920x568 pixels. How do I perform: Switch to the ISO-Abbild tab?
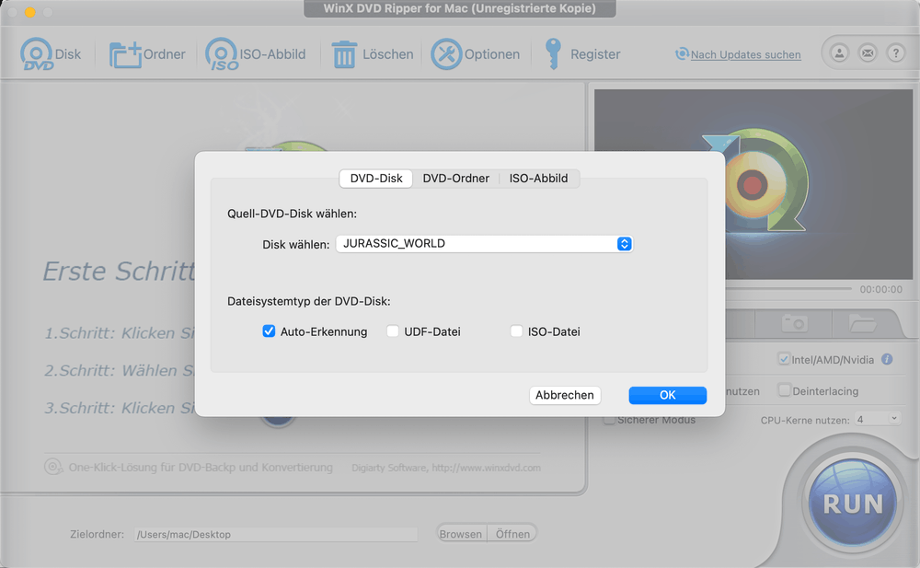tap(538, 179)
